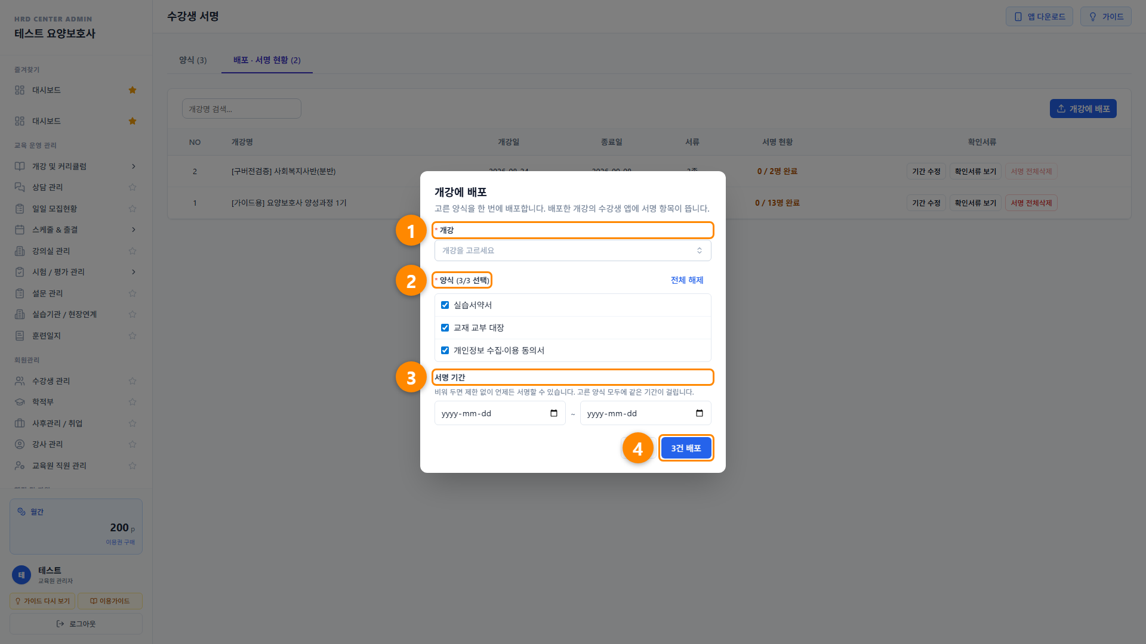The width and height of the screenshot is (1146, 644).
Task: Open 강의실 관리 building icon
Action: [x=20, y=251]
